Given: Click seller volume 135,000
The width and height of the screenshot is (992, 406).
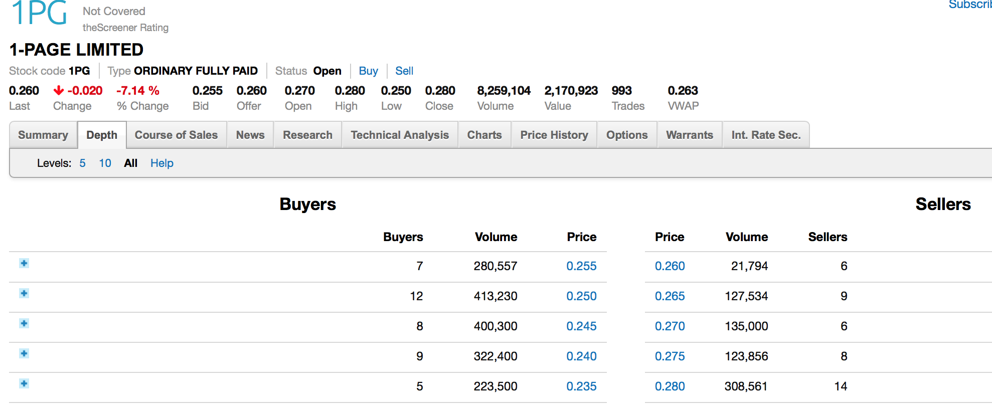Looking at the screenshot, I should [746, 326].
